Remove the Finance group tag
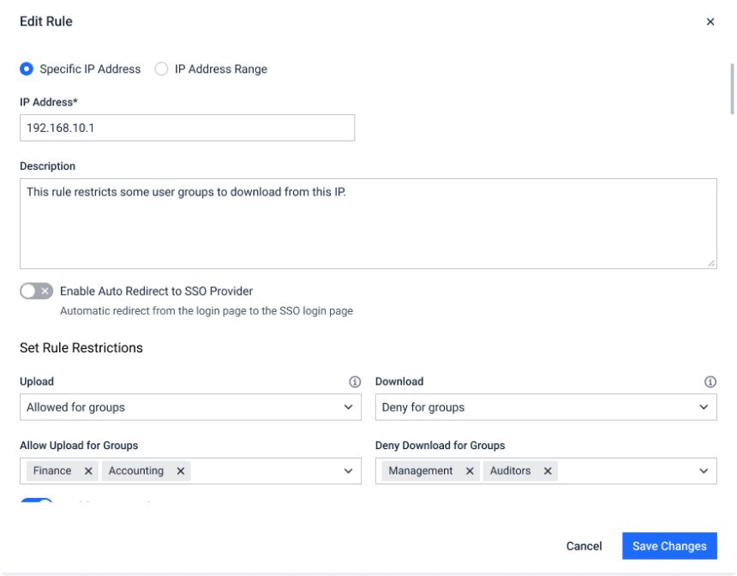 click(x=89, y=471)
